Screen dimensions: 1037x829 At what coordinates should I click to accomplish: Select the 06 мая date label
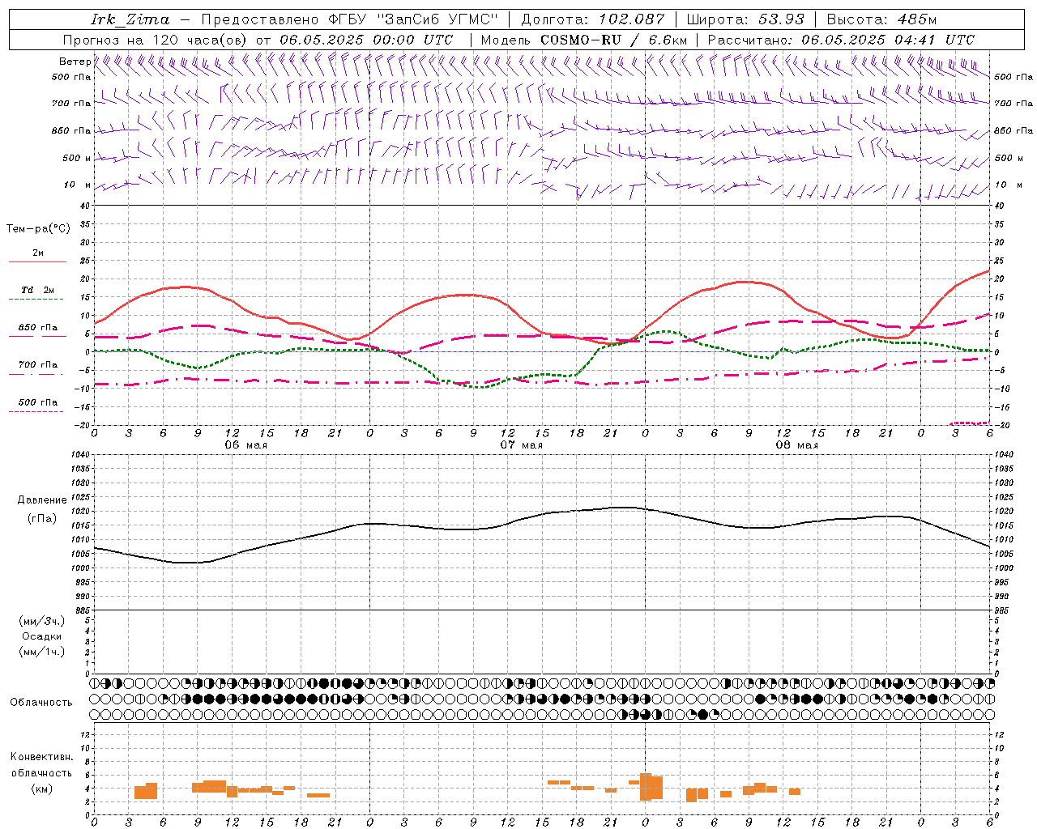245,445
